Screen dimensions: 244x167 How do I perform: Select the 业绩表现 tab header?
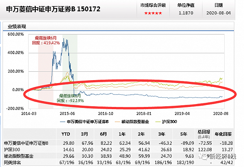(x=17, y=27)
